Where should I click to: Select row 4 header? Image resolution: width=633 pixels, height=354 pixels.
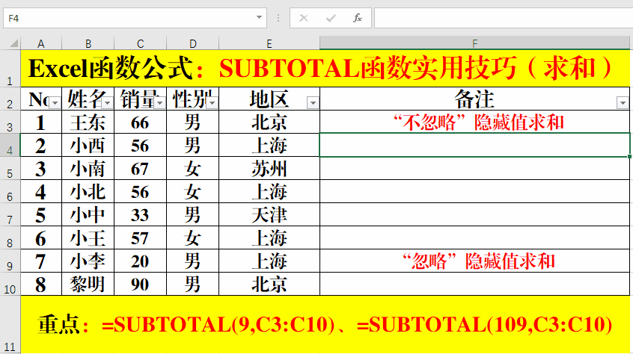pyautogui.click(x=10, y=146)
